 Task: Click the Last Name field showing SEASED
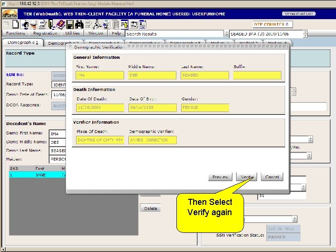click(205, 75)
